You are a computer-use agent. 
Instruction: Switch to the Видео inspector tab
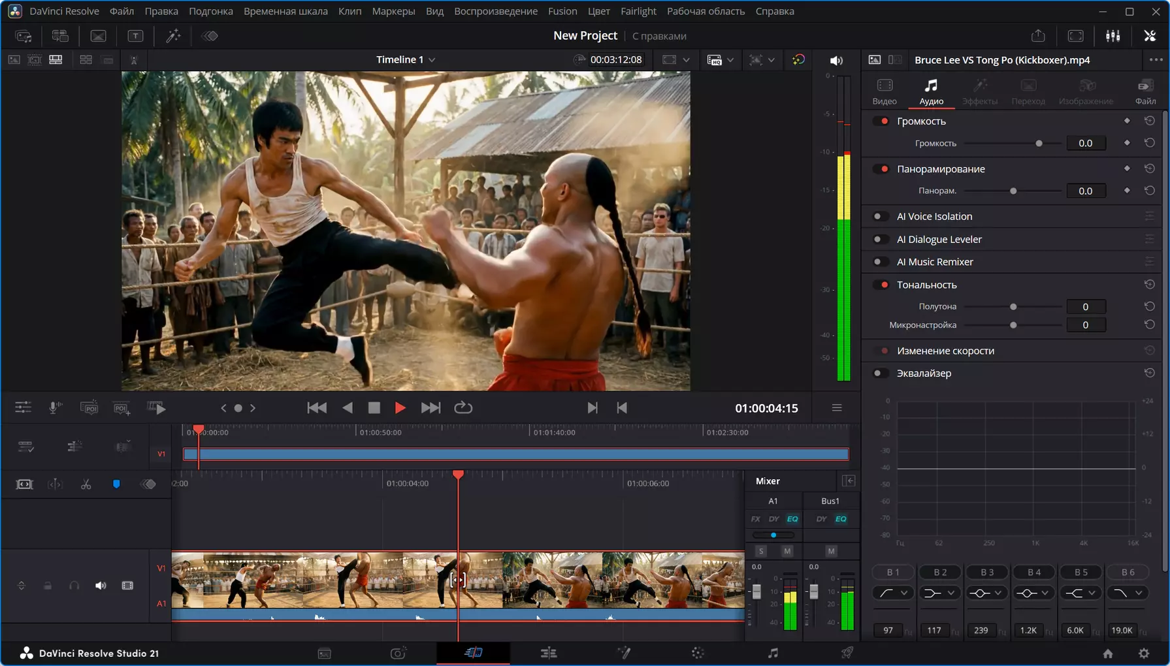885,92
